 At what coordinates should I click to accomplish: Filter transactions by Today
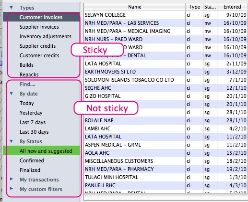41,103
